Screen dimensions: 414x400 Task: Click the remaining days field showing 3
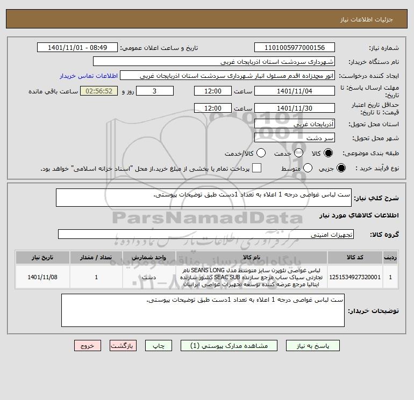coord(155,91)
